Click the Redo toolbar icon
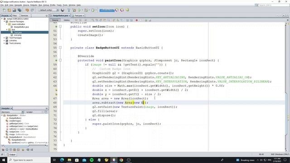 pyautogui.click(x=32, y=10)
